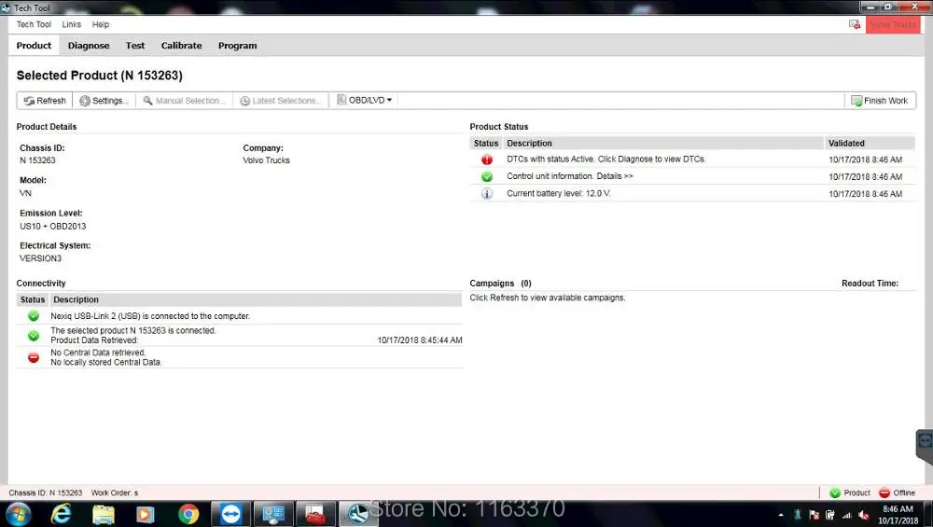The width and height of the screenshot is (933, 527).
Task: Go to the Calibrate tab
Action: [182, 45]
